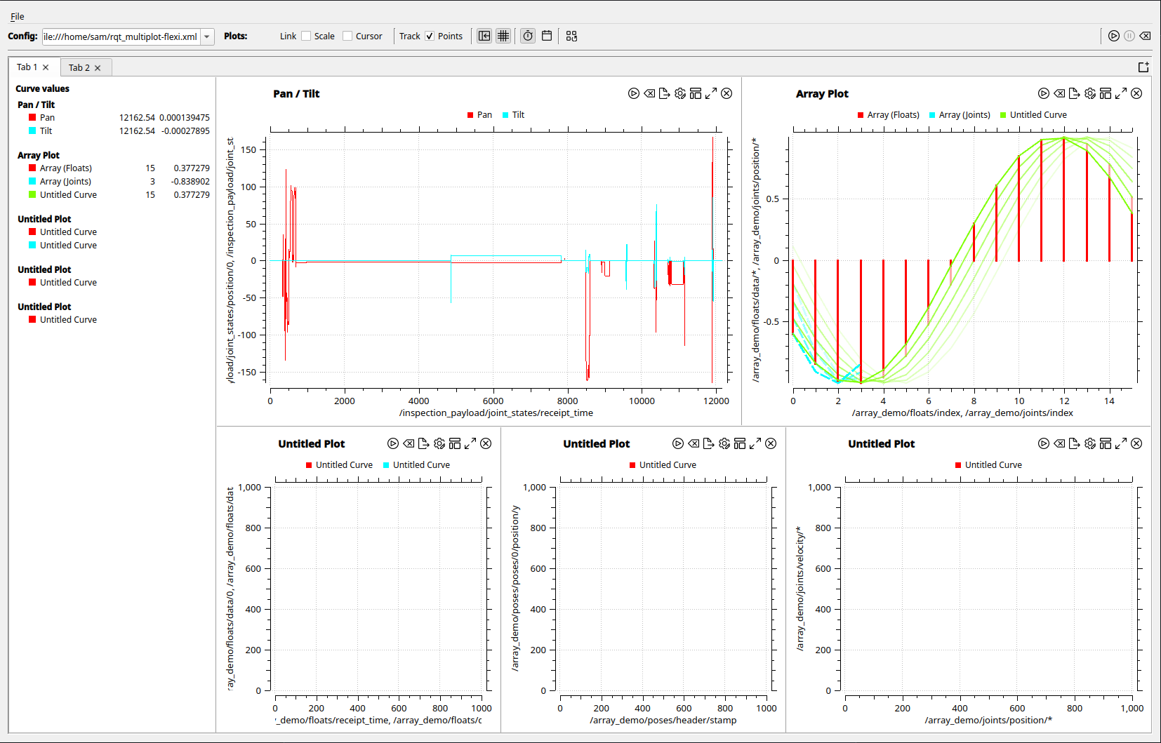Screen dimensions: 1161x743
Task: Close Tab 1
Action: (46, 67)
